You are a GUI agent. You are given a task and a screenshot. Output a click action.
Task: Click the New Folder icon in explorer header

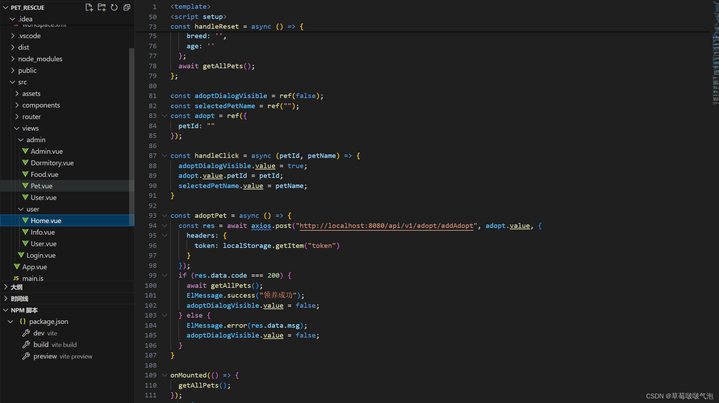pos(101,7)
